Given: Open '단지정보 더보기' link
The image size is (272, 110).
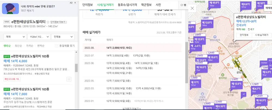Looking at the screenshot, I should point(59,22).
